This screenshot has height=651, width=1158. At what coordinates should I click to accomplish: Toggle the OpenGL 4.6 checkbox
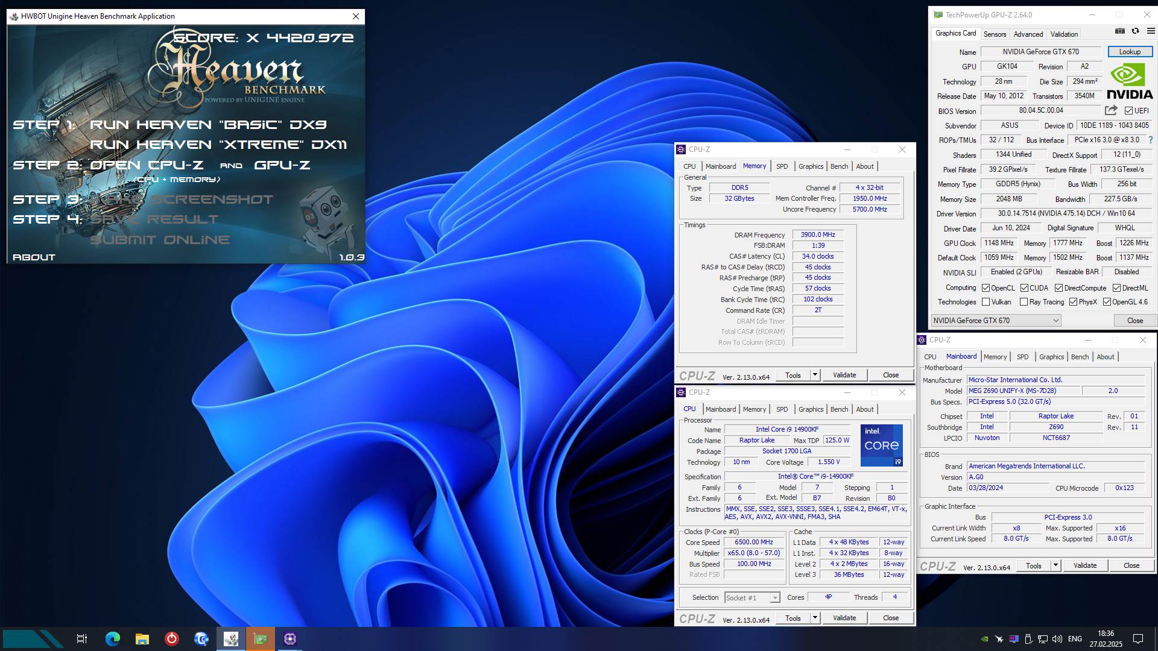1107,302
